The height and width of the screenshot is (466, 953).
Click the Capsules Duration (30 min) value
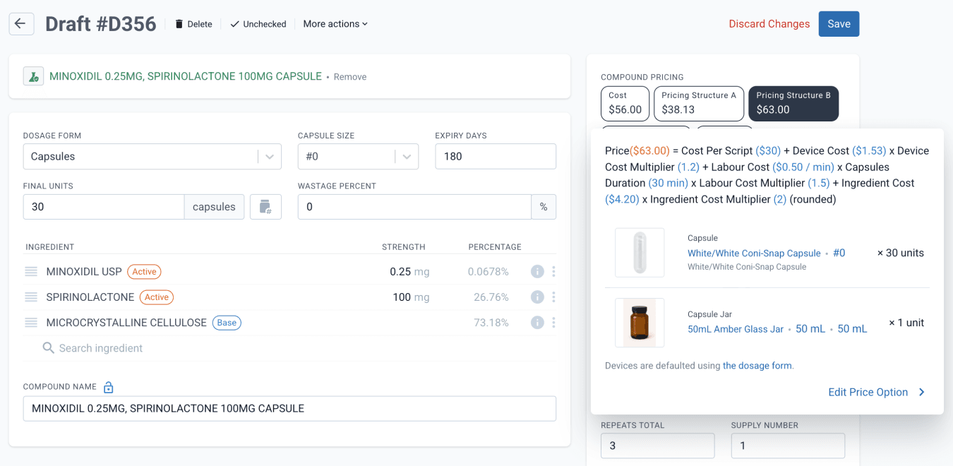click(x=668, y=184)
